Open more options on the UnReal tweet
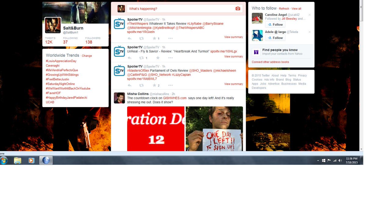366x206 pixels. (170, 58)
